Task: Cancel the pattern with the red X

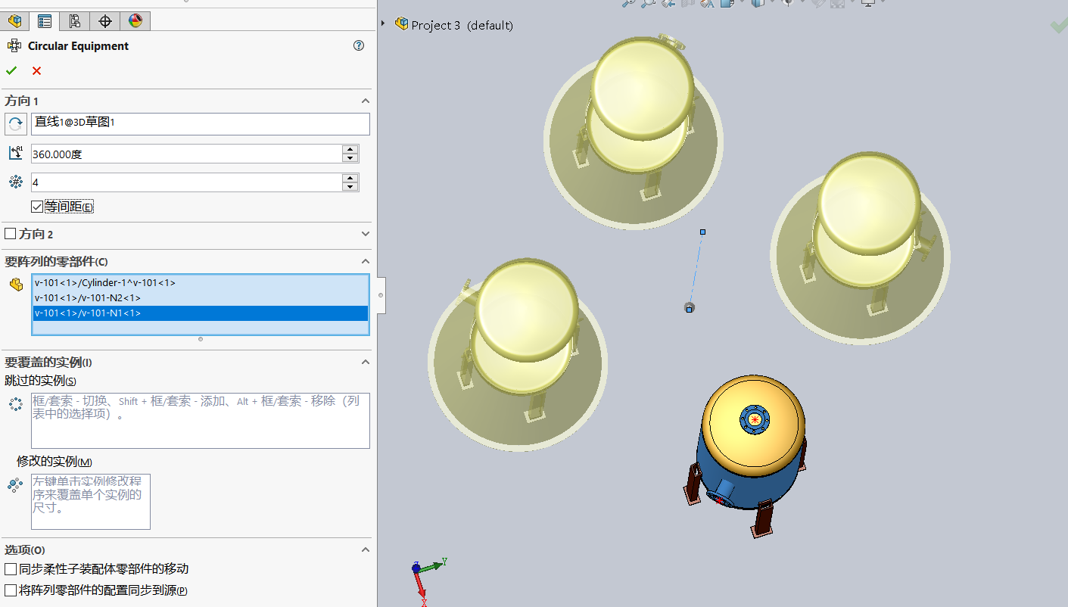Action: 36,70
